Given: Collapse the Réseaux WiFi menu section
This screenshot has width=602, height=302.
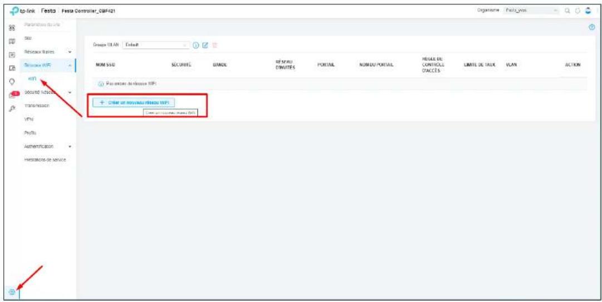Looking at the screenshot, I should click(x=48, y=66).
